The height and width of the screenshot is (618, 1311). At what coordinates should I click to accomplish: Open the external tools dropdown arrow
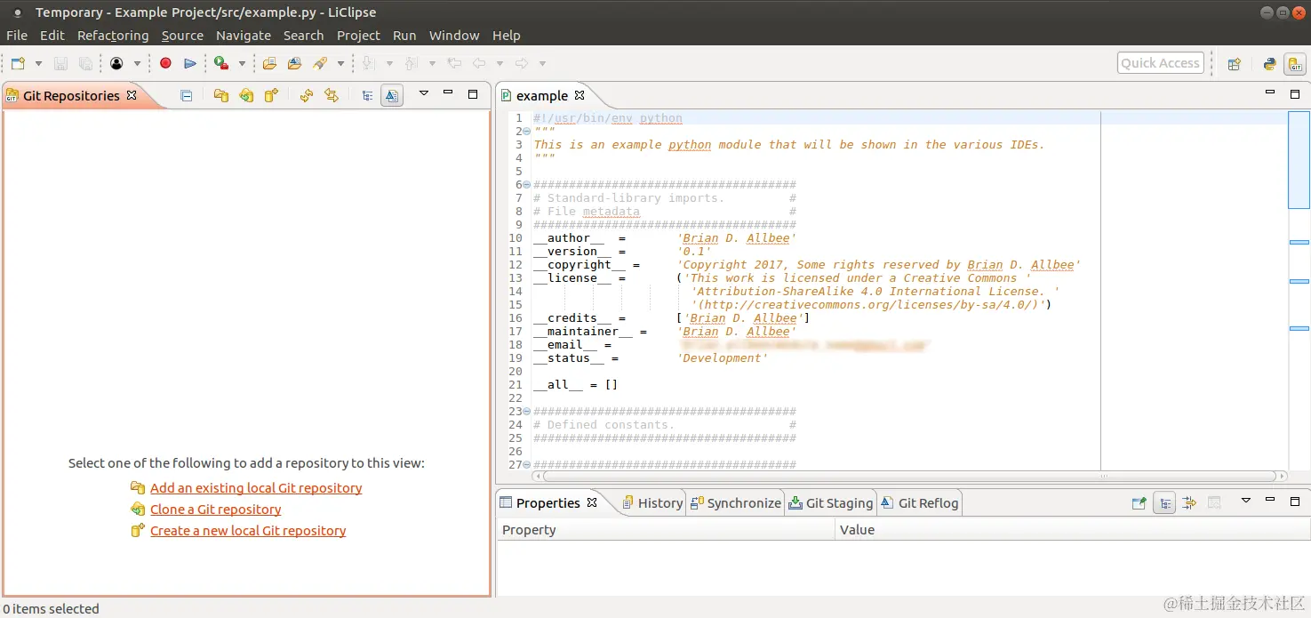pos(242,64)
